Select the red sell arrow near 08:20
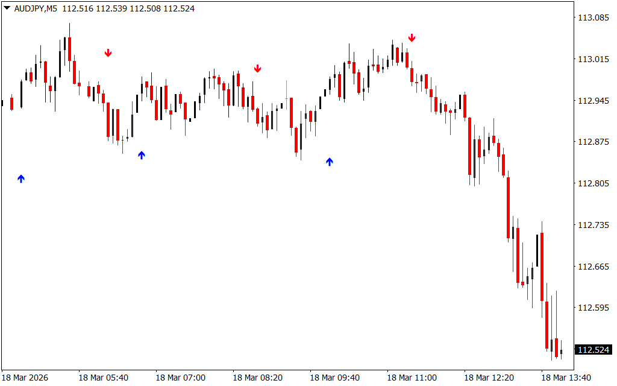The height and width of the screenshot is (386, 617). pos(258,69)
